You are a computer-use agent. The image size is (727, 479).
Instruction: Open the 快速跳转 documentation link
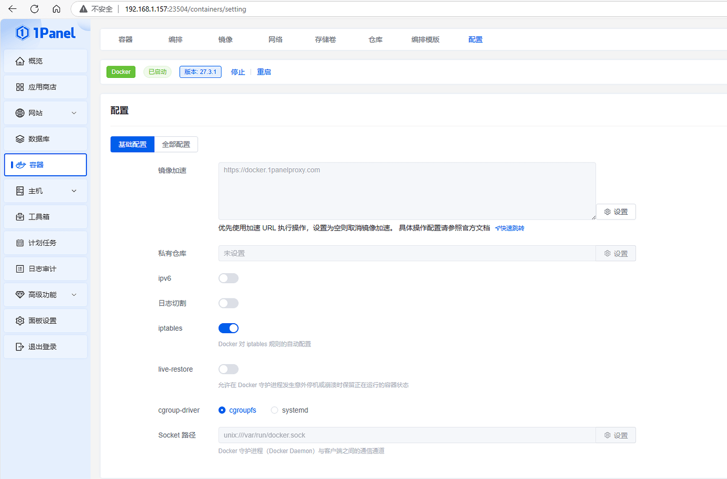pos(509,228)
